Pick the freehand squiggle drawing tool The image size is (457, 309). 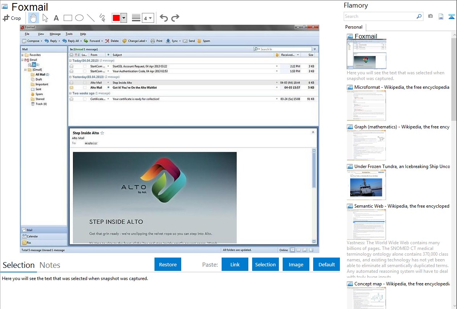point(102,18)
